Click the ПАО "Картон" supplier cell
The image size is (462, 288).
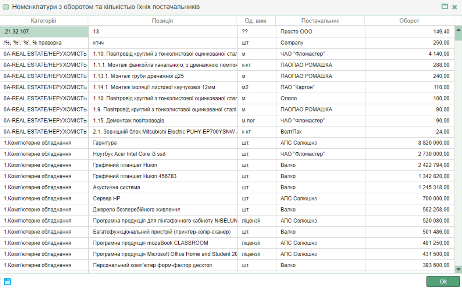point(320,87)
